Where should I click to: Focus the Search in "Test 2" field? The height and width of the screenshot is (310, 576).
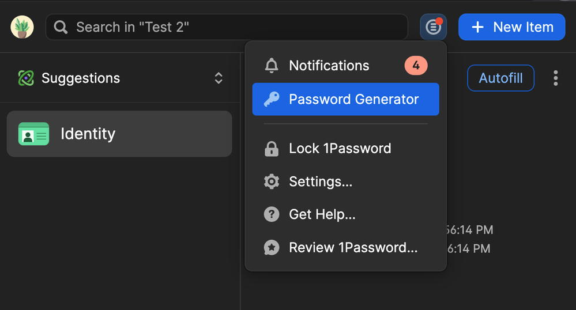point(231,27)
